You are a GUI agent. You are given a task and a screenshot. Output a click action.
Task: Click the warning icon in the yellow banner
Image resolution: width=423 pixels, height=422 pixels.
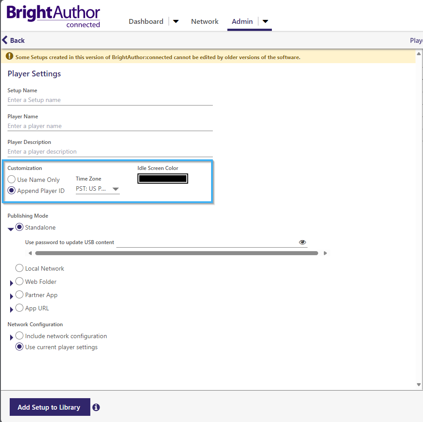[x=9, y=57]
